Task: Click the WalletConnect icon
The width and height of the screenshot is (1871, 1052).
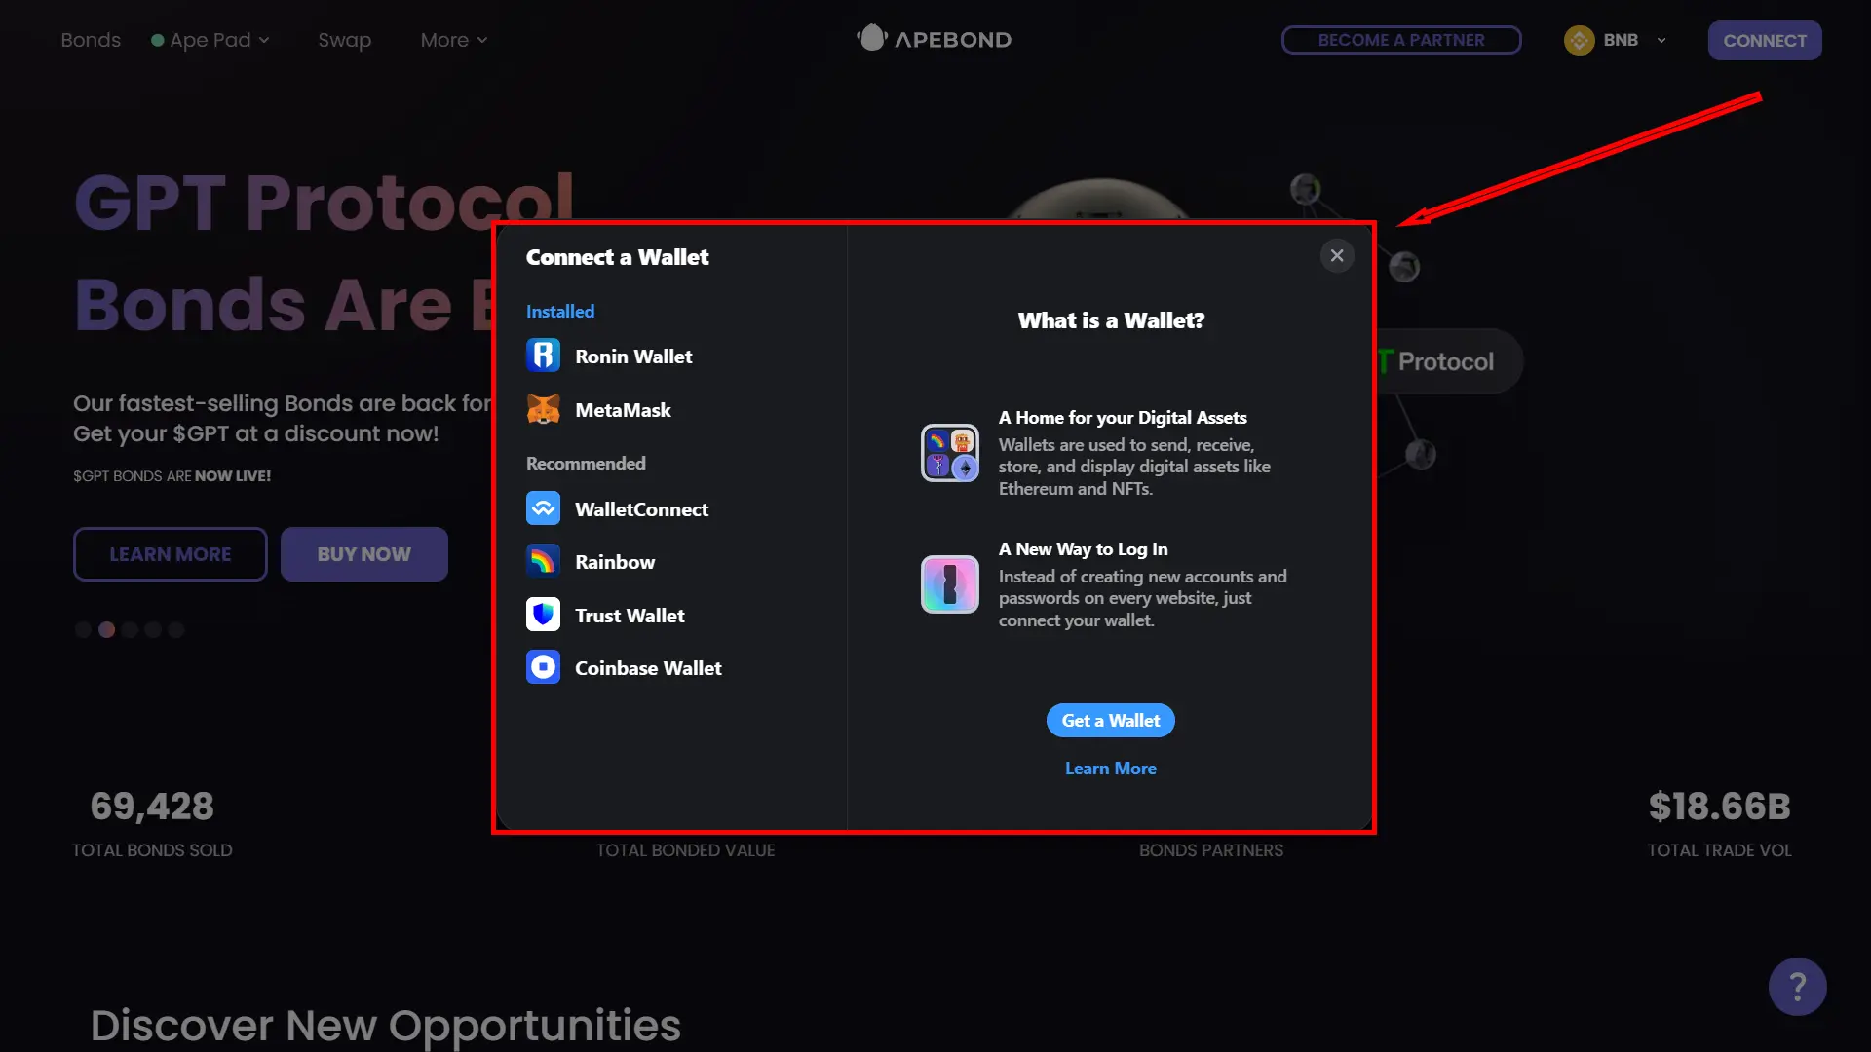Action: click(542, 507)
